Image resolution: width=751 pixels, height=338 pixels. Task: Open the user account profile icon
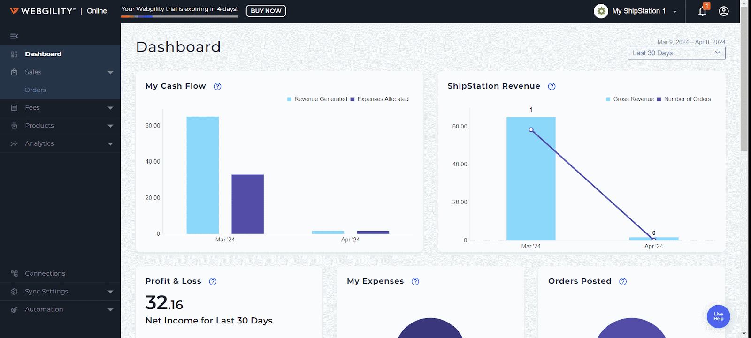(x=724, y=11)
